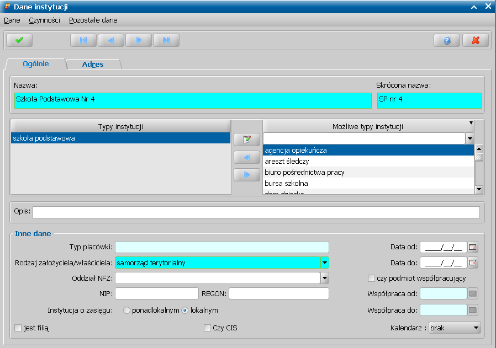This screenshot has height=348, width=496.
Task: Click the Typ placówki field
Action: click(222, 247)
